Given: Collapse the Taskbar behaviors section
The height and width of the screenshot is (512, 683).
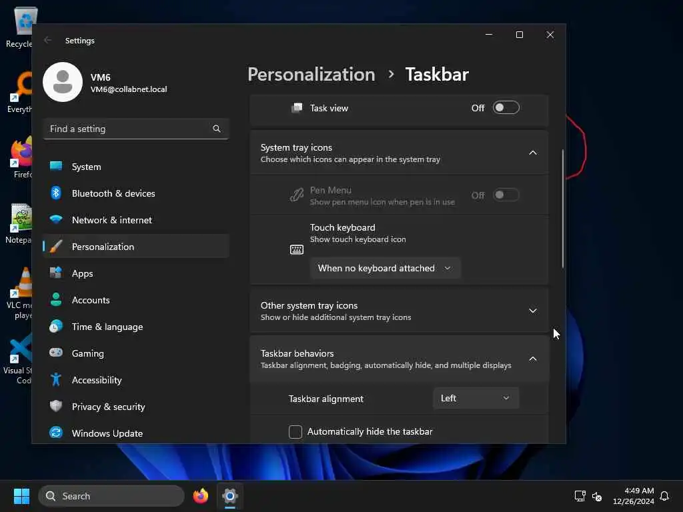Looking at the screenshot, I should (533, 359).
